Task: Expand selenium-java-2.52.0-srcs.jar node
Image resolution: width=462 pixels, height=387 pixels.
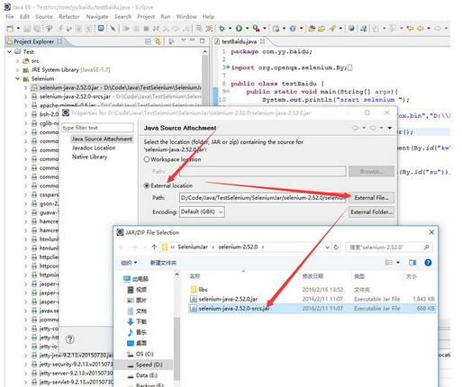Action: point(26,96)
